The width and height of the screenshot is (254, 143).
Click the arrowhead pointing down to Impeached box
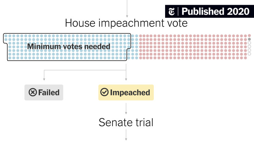point(126,79)
